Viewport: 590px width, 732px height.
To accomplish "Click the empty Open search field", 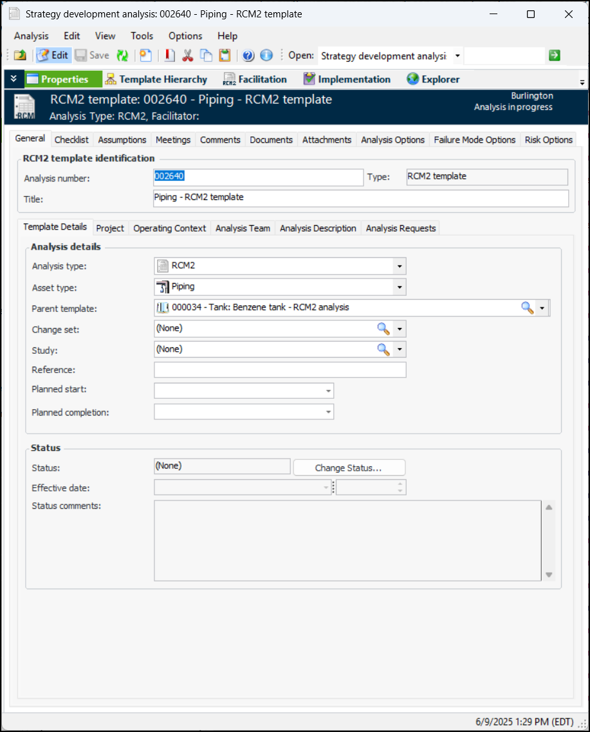I will point(504,55).
